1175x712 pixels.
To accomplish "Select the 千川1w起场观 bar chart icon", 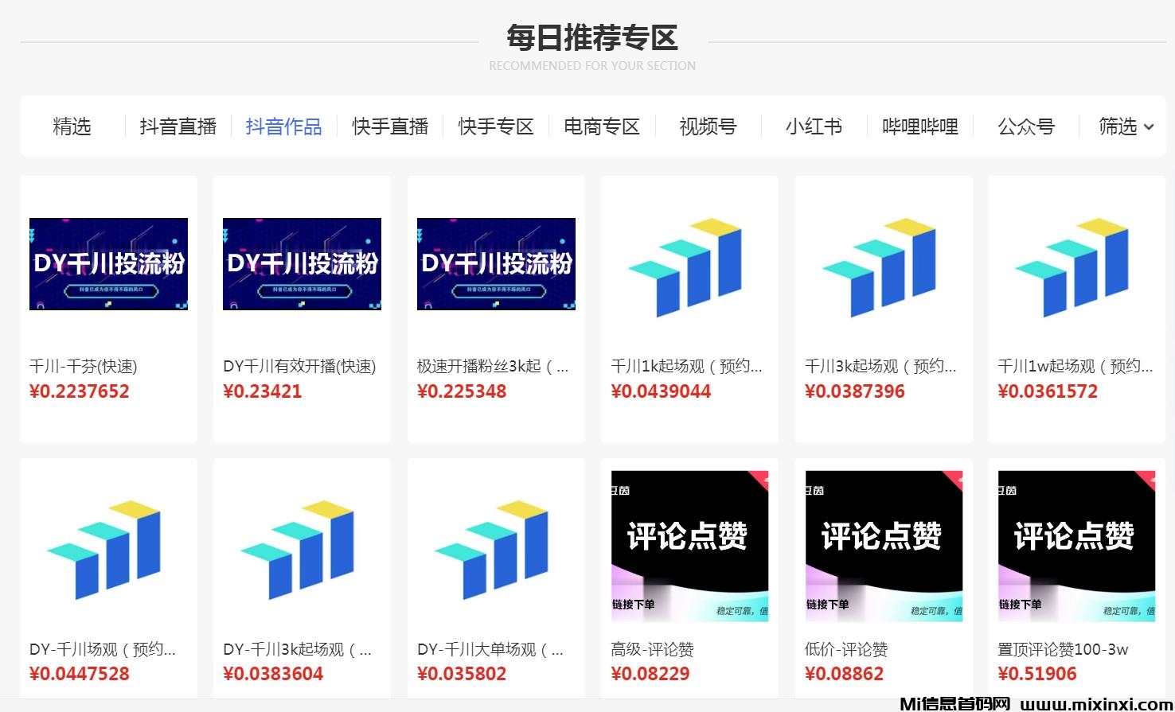I will [x=1075, y=267].
